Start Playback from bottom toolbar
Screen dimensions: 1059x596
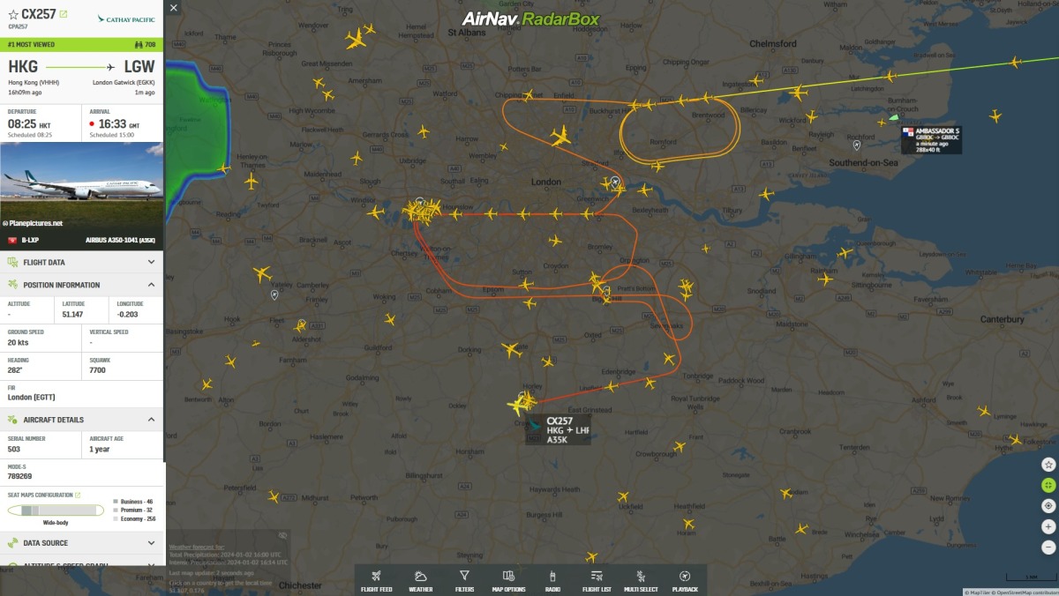click(685, 581)
